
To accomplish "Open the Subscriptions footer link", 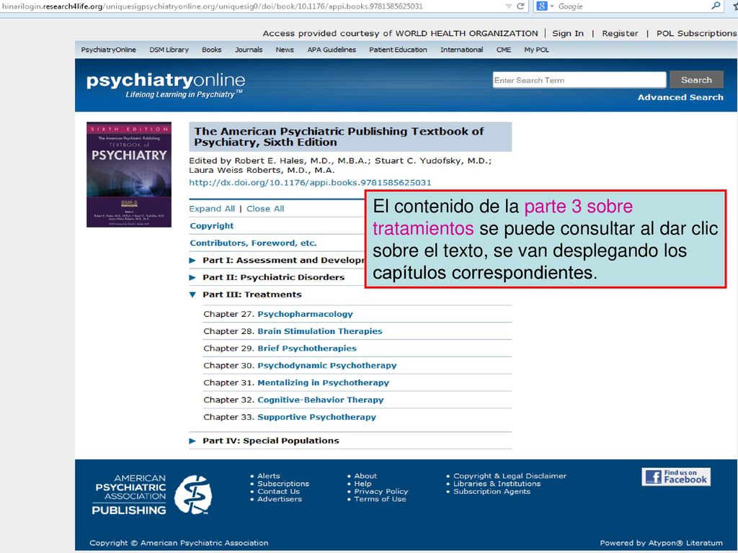I will [x=283, y=484].
